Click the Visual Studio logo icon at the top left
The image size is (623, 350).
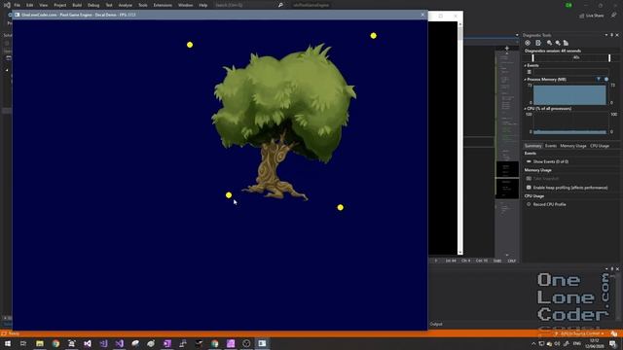[7, 5]
